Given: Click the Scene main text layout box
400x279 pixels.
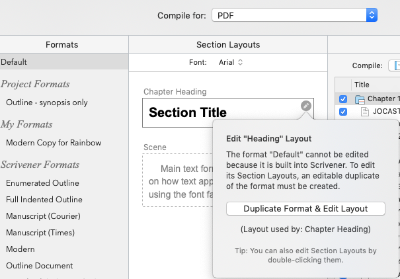Looking at the screenshot, I should pyautogui.click(x=178, y=180).
